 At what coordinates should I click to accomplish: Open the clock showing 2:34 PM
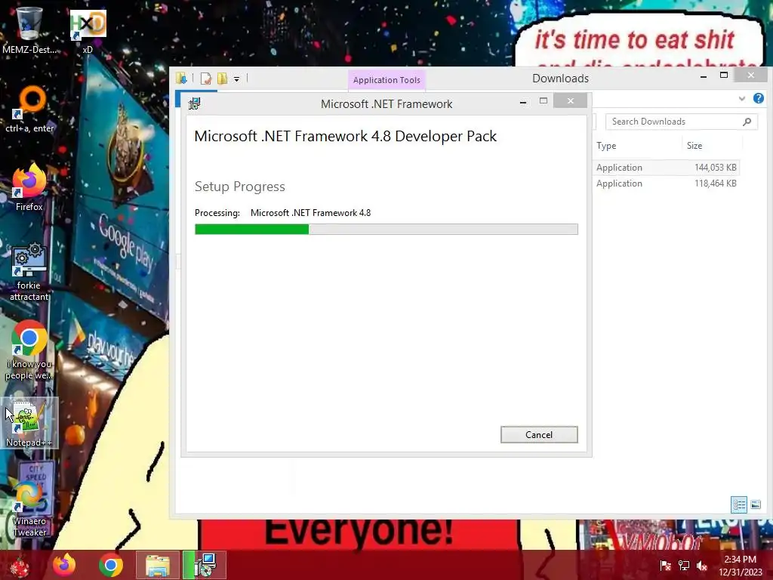click(x=740, y=565)
